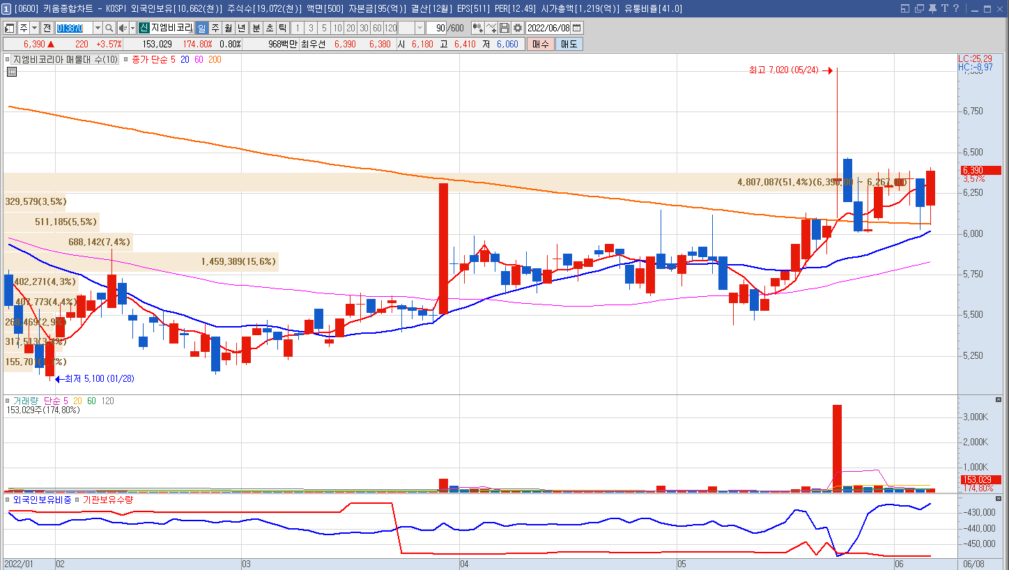The image size is (1009, 570).
Task: Click the 1,459,389(15.6%) volume profile bar
Action: 141,262
